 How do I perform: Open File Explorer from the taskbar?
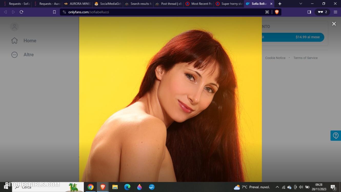click(115, 187)
